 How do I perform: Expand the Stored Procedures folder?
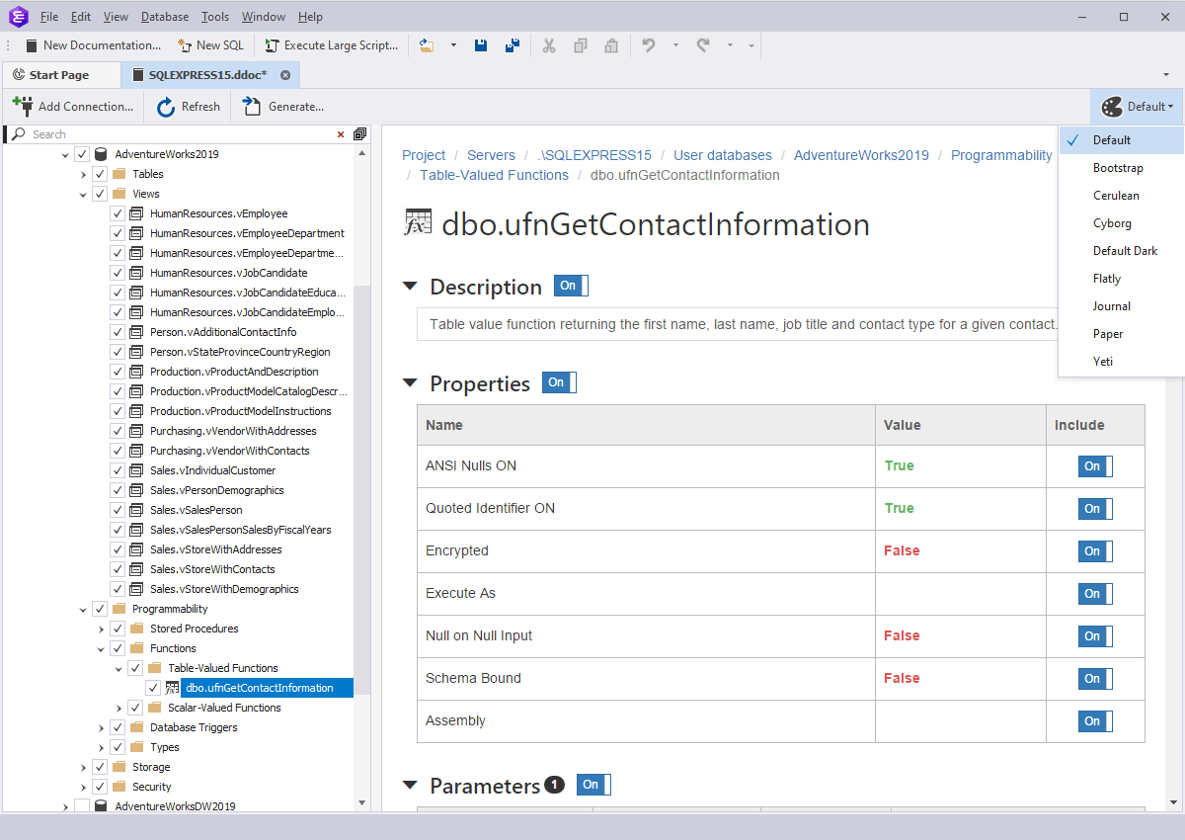pos(101,628)
